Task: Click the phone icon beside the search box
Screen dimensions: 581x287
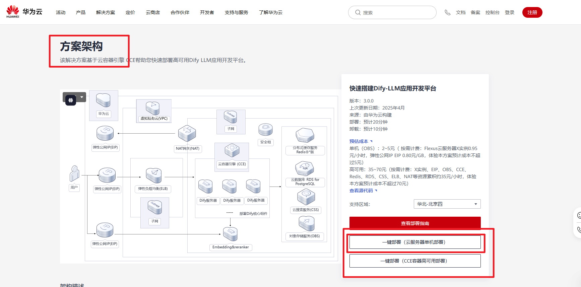Action: 447,12
